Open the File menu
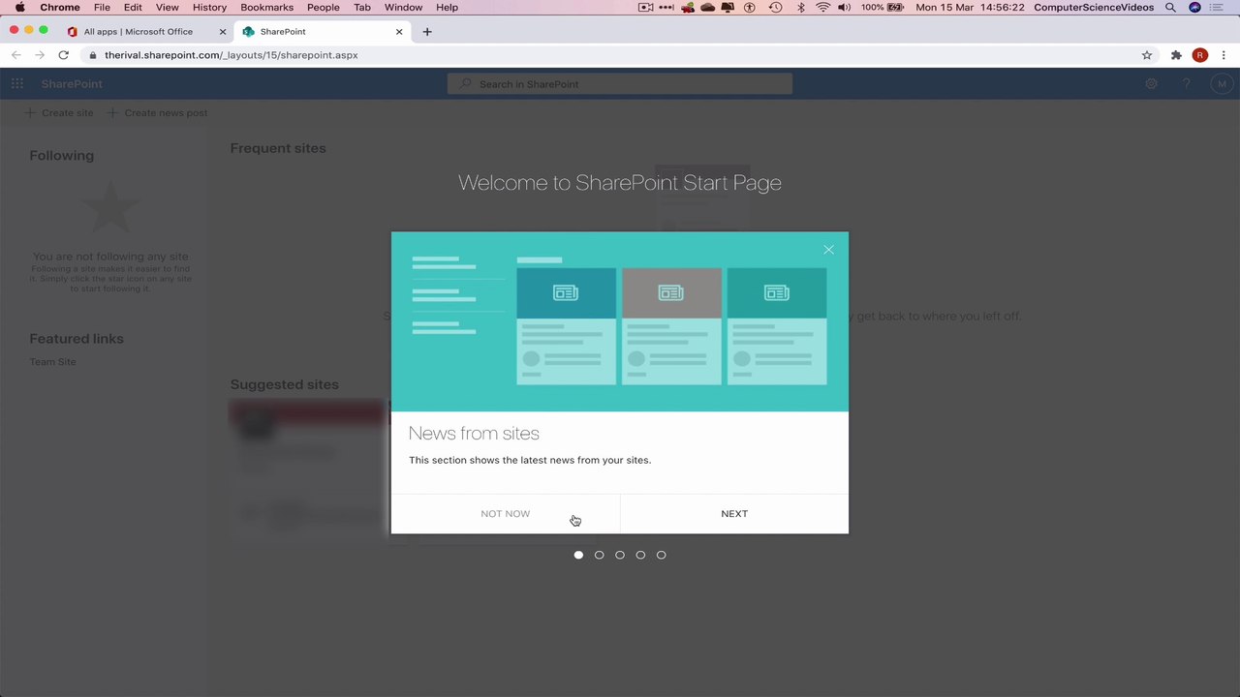The image size is (1240, 697). [102, 7]
